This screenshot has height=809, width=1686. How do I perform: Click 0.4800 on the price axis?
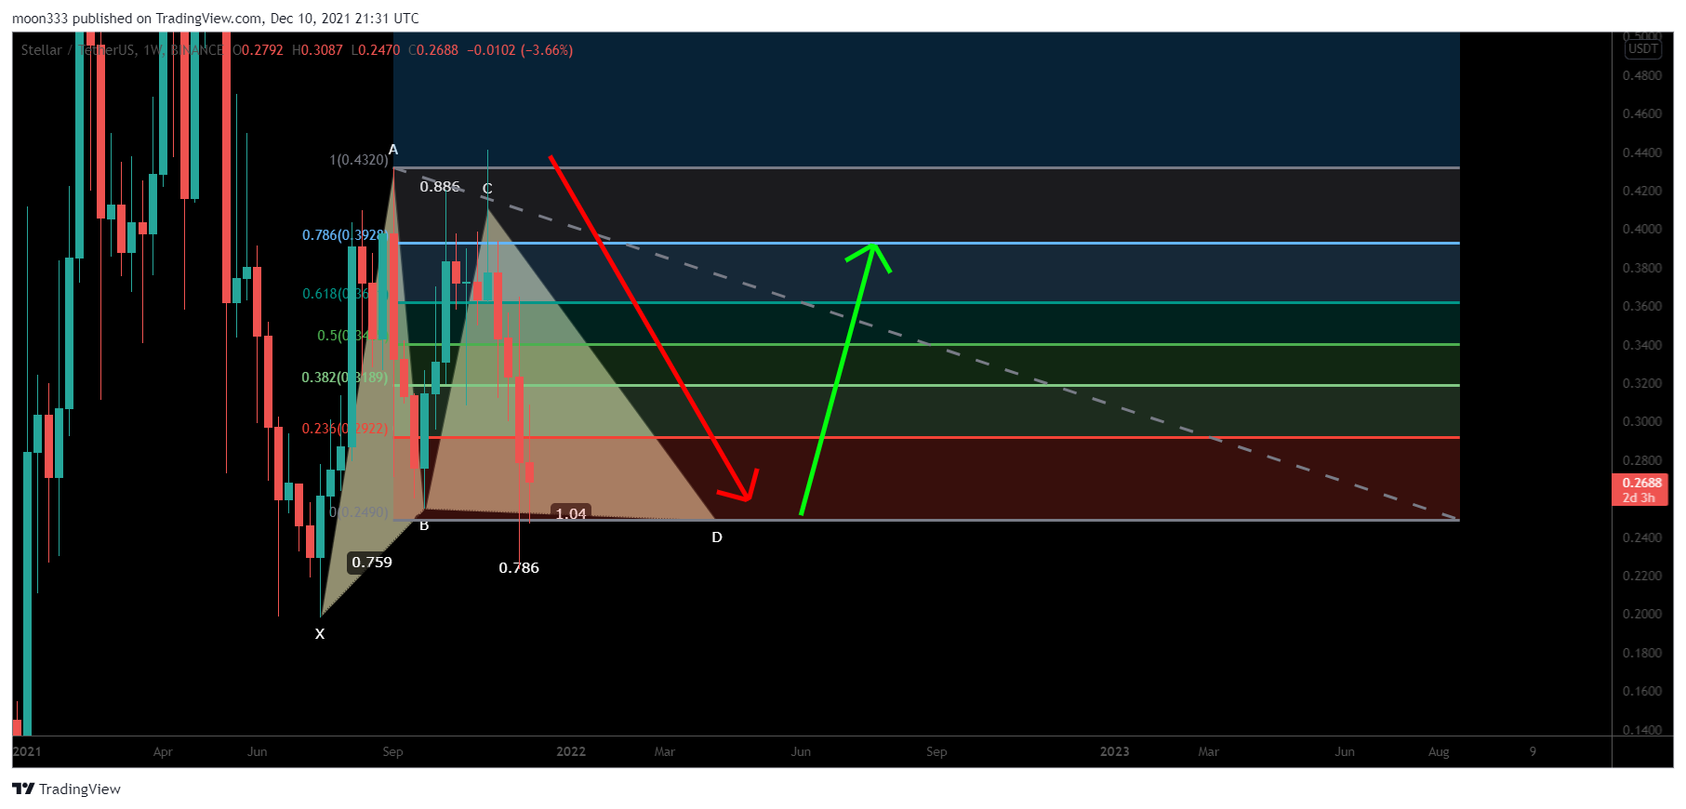pyautogui.click(x=1642, y=76)
